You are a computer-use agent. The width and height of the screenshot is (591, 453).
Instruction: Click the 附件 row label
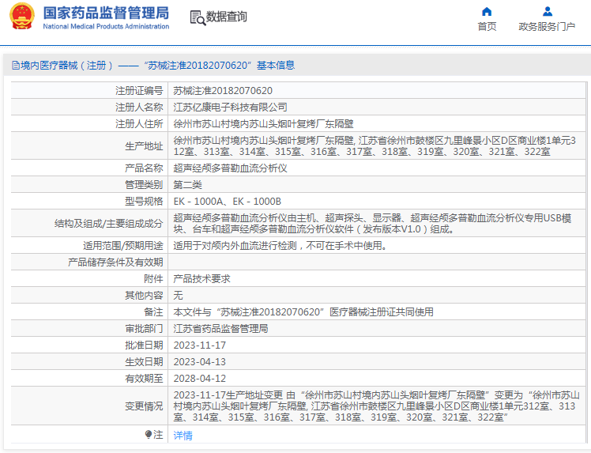tap(153, 279)
